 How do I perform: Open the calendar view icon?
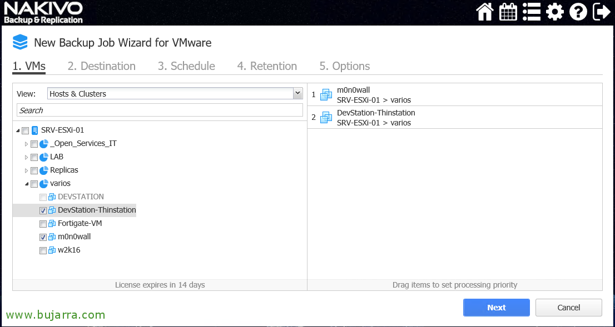508,12
